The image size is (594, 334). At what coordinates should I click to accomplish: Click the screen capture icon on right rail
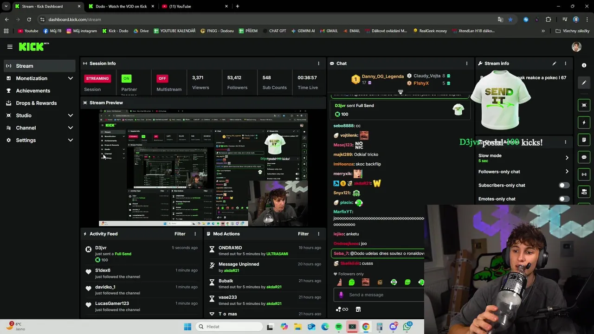(x=584, y=105)
